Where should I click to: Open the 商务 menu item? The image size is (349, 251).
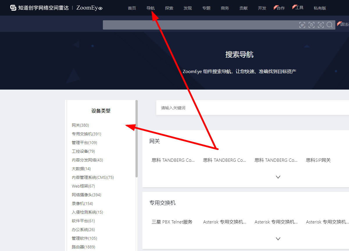pyautogui.click(x=225, y=8)
